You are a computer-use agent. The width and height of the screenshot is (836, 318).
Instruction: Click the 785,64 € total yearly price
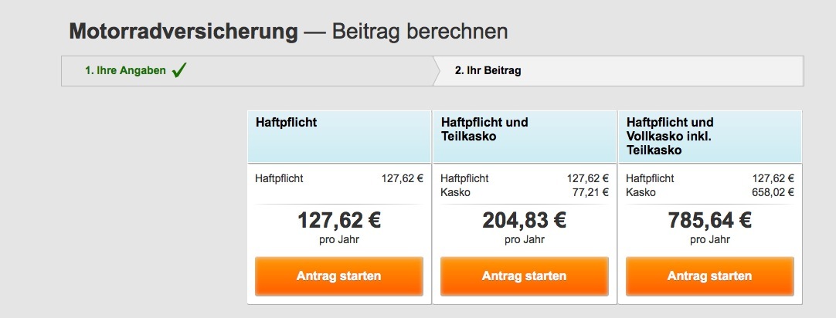pyautogui.click(x=709, y=221)
